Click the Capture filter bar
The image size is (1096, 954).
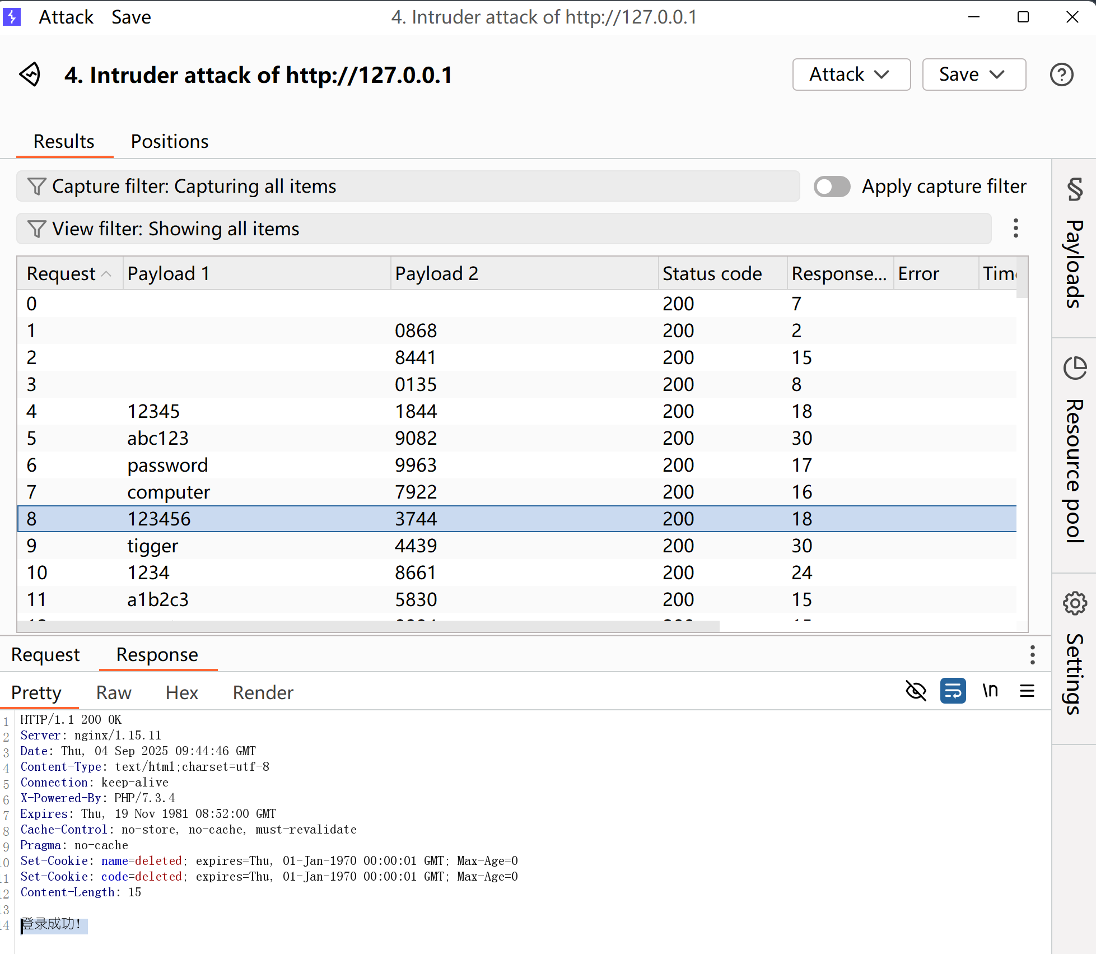pyautogui.click(x=408, y=186)
